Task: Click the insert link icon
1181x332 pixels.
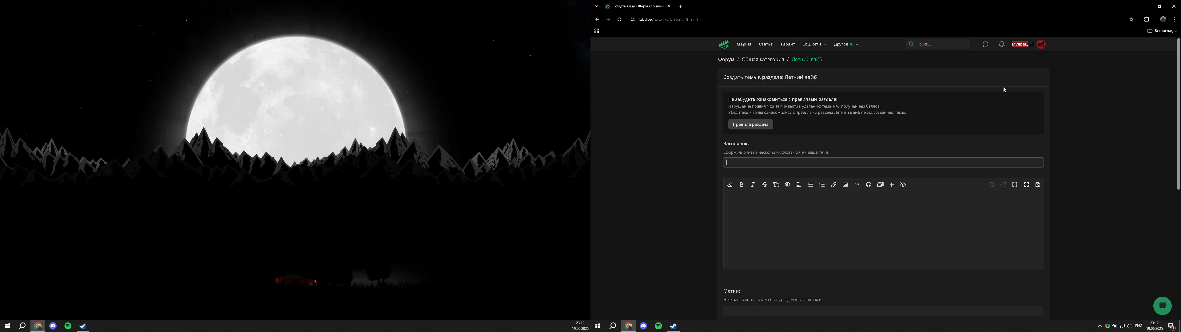Action: [x=833, y=185]
